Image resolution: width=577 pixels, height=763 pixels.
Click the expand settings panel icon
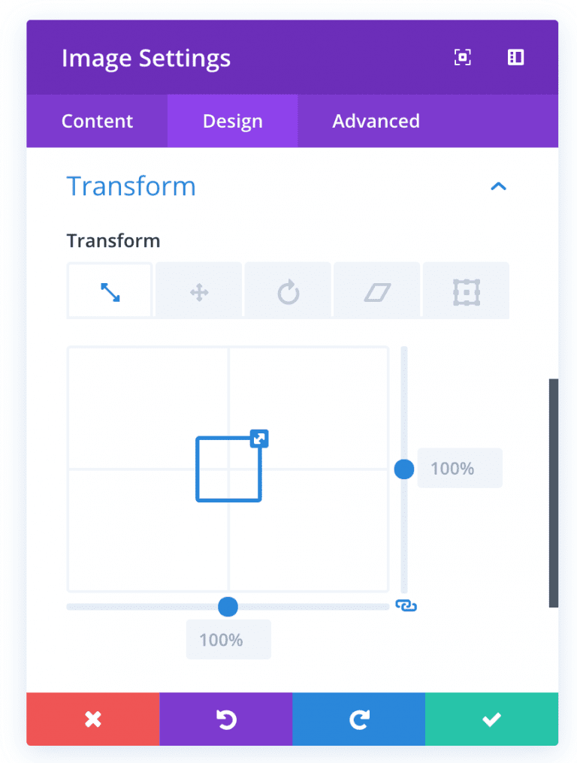pos(515,57)
